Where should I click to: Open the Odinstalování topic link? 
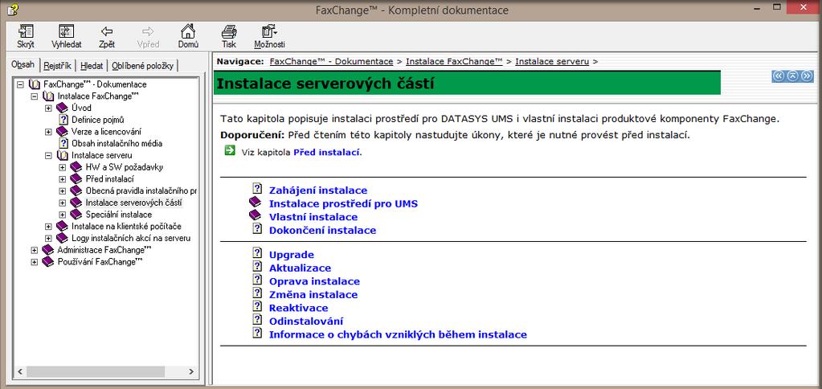coord(306,321)
